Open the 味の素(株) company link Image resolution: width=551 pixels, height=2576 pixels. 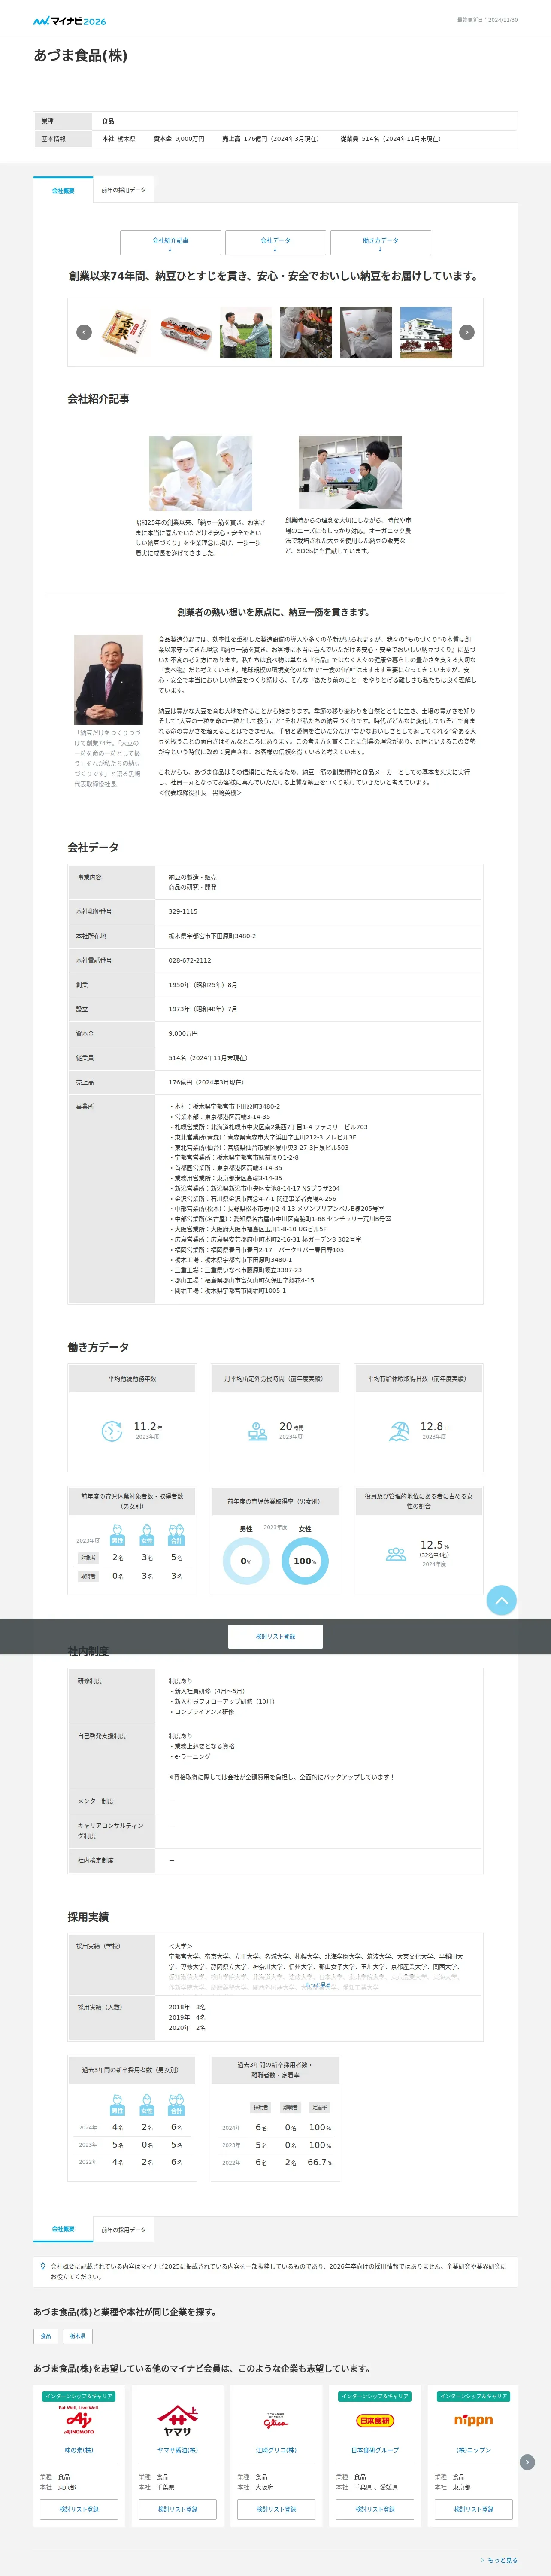click(x=79, y=2450)
